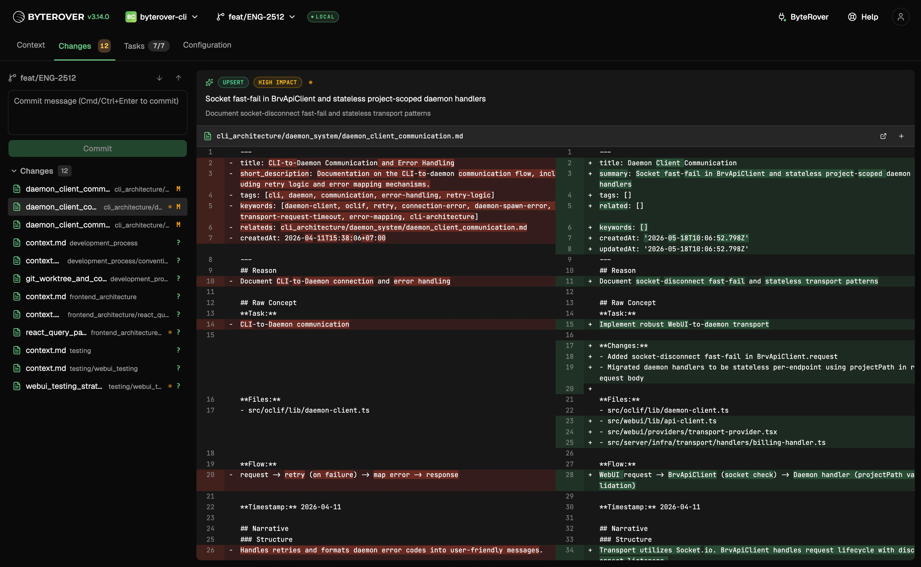The width and height of the screenshot is (921, 567).
Task: Click the version label v3.14.0
Action: click(98, 17)
